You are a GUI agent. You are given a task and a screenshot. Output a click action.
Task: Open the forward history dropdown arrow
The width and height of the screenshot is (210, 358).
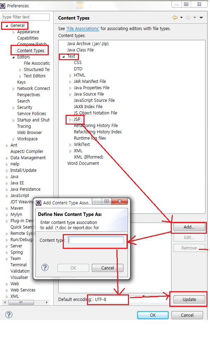point(195,17)
